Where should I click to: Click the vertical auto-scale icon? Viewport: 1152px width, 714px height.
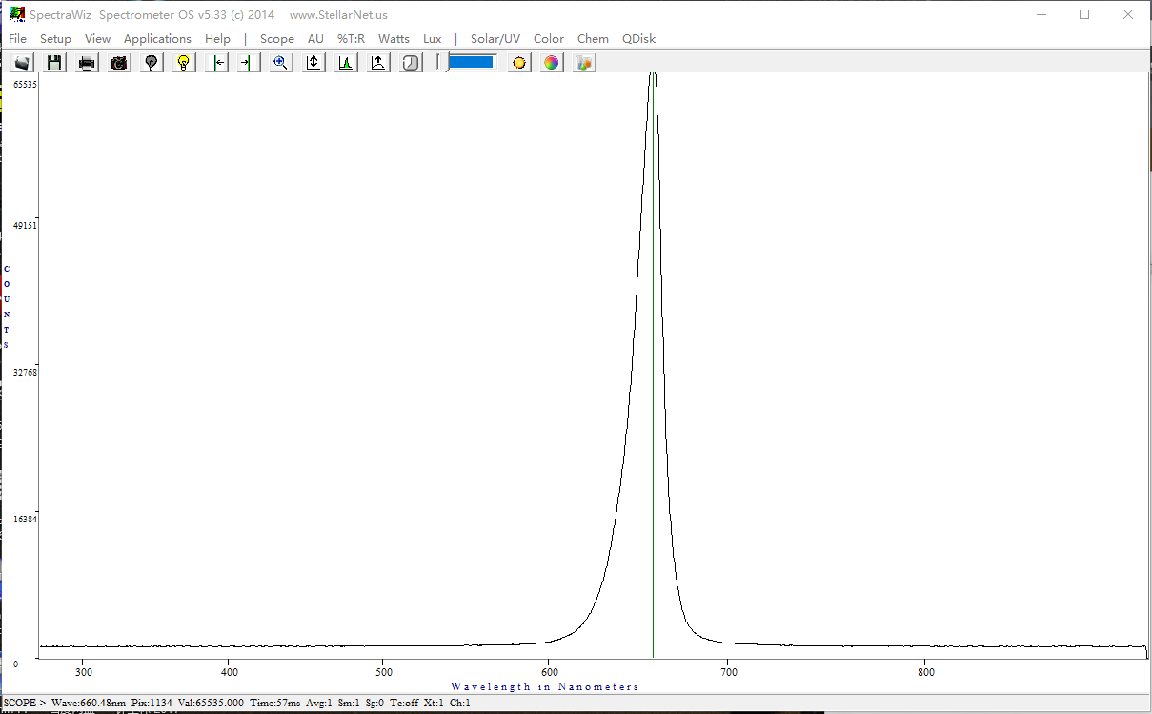(x=313, y=63)
